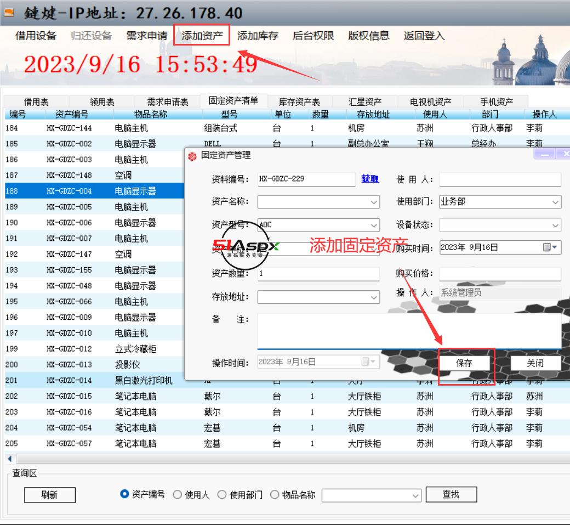Select the 使用人 search radio button
Screen dimensions: 570x525
click(x=178, y=494)
